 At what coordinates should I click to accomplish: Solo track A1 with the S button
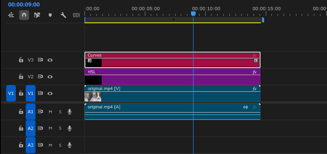click(x=60, y=112)
